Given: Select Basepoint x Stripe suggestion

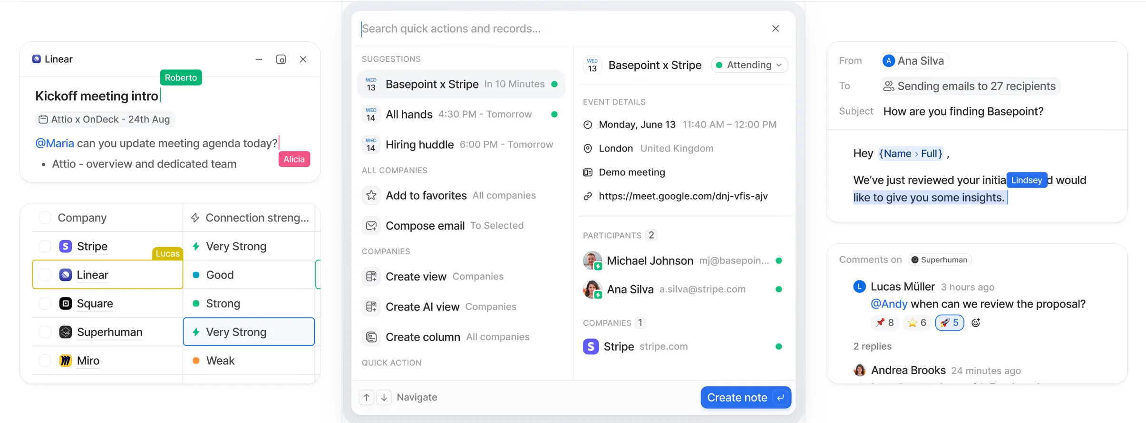Looking at the screenshot, I should pyautogui.click(x=460, y=84).
